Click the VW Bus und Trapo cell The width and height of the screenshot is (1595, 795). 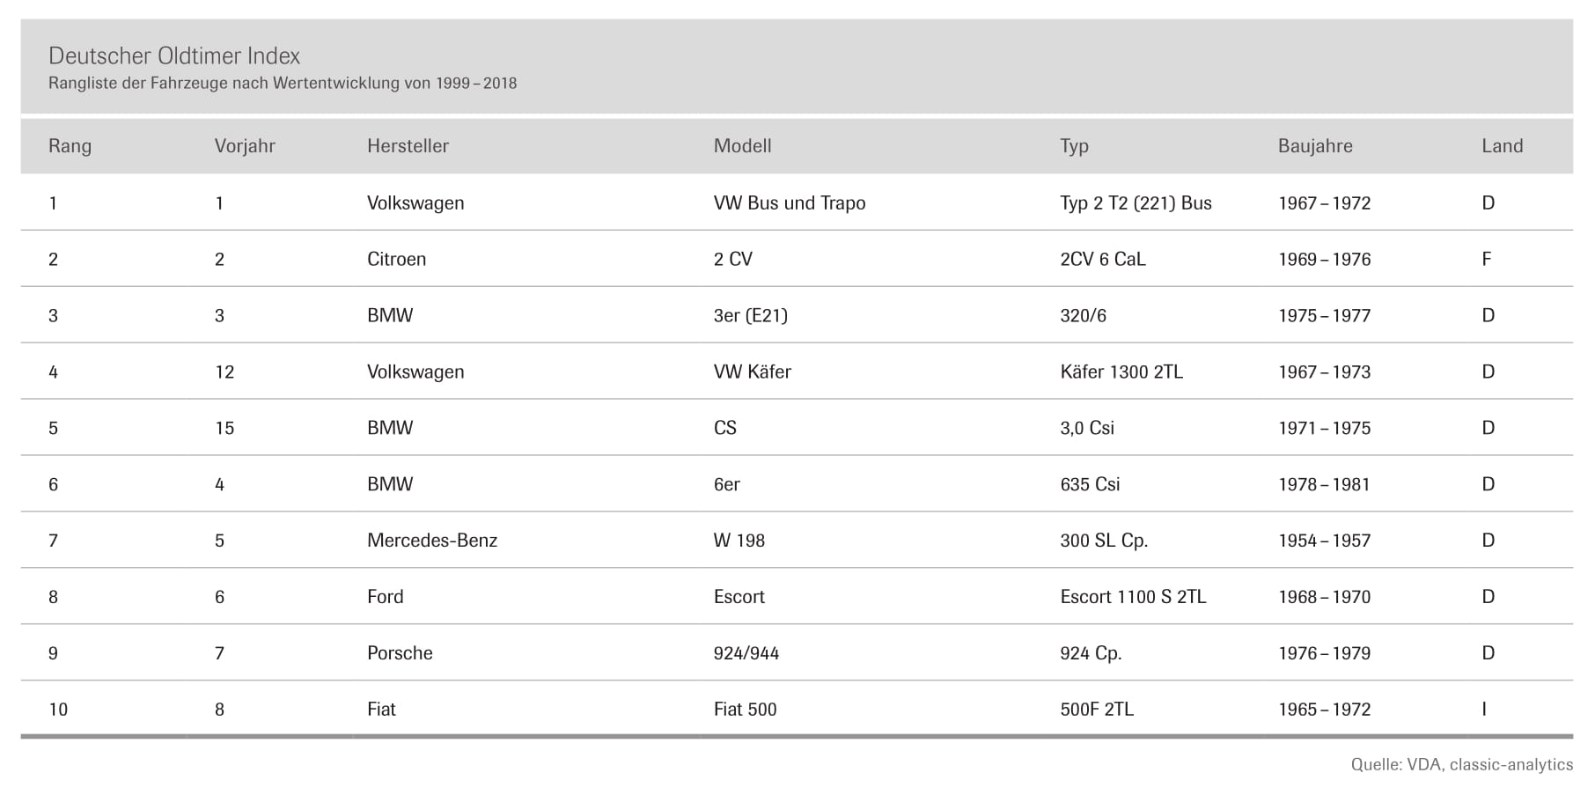pos(790,202)
